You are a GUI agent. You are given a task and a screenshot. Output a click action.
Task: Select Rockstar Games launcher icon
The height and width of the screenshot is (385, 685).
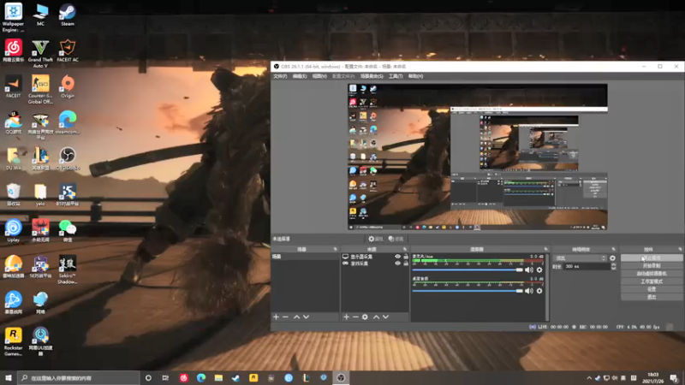point(13,341)
